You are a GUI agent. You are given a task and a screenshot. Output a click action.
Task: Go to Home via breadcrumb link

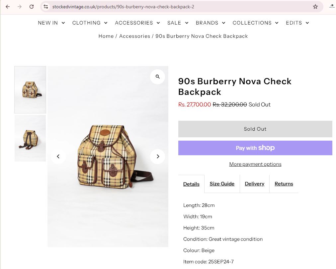[106, 36]
